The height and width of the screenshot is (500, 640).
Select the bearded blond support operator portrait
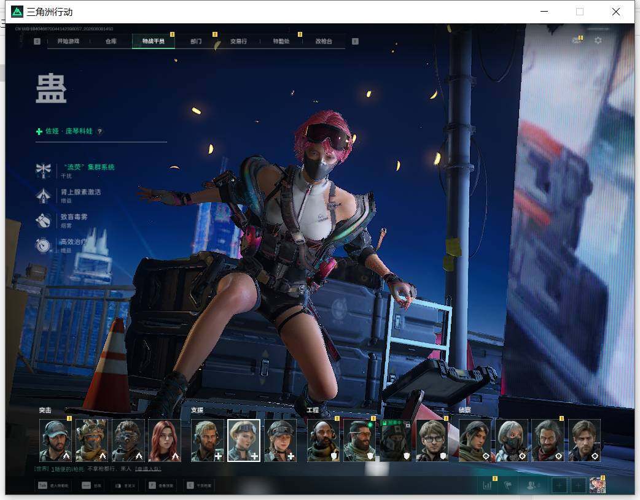click(208, 440)
